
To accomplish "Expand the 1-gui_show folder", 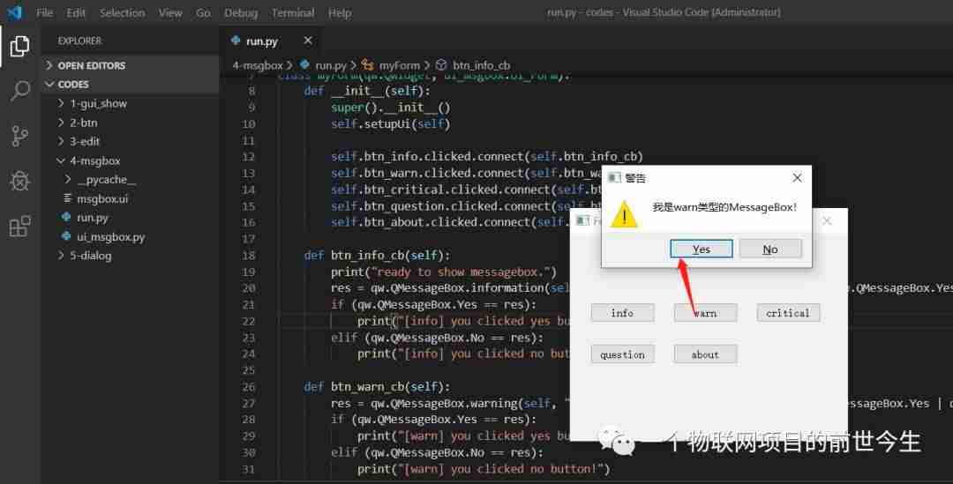I will pos(130,104).
